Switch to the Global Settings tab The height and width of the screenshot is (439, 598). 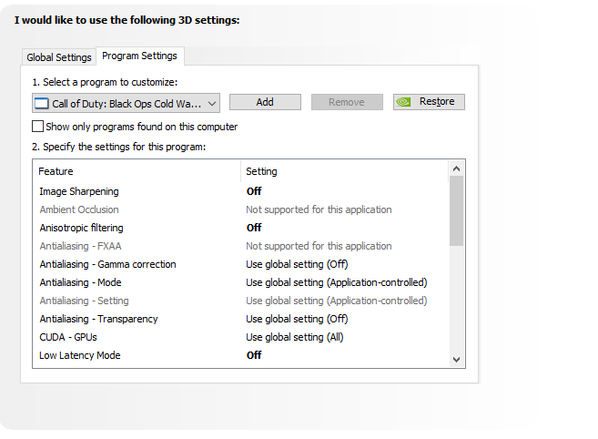pos(59,57)
